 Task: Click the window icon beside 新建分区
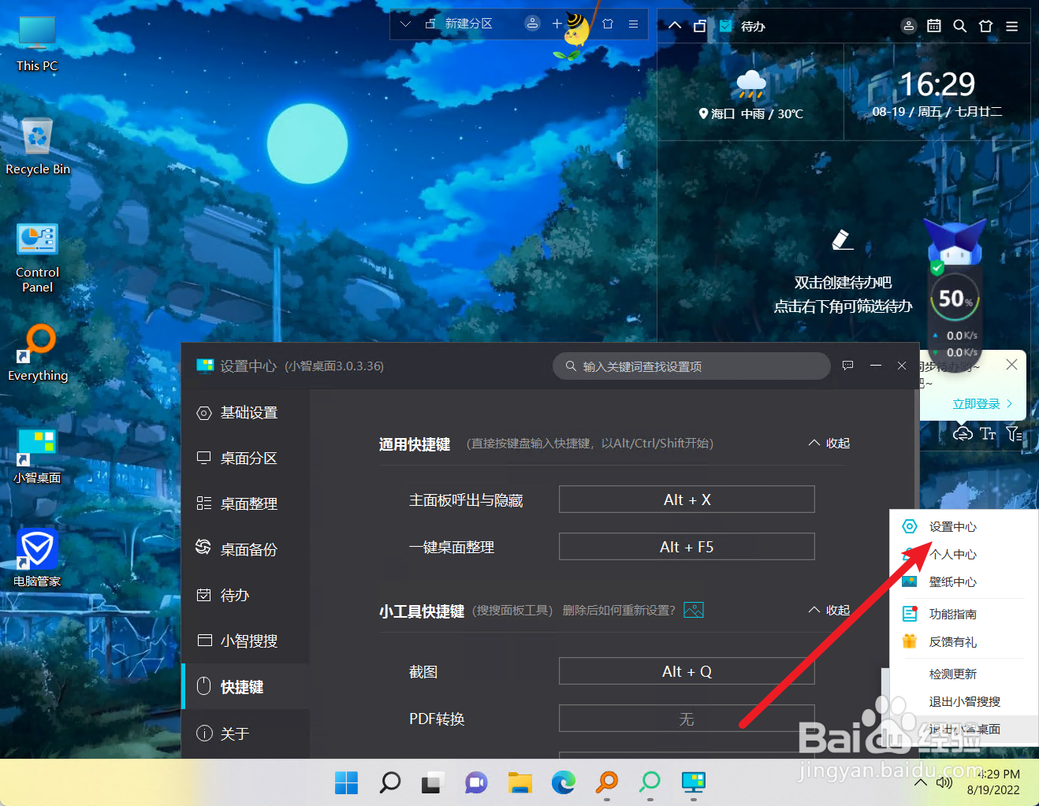point(430,24)
